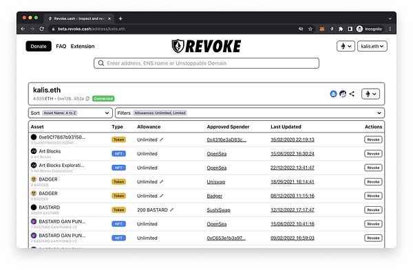Click the Revoke shield logo

(178, 46)
